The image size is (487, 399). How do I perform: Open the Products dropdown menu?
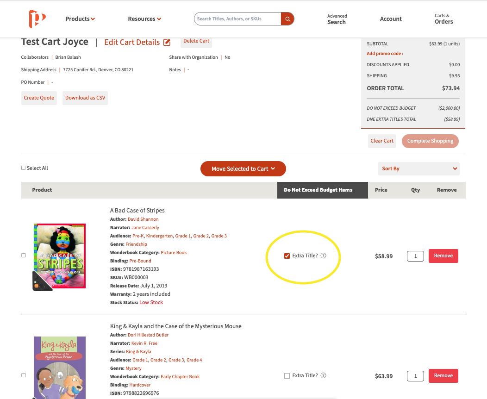[80, 19]
